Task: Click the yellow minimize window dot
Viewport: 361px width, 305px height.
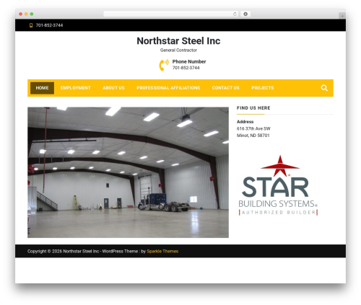Action: (26, 14)
